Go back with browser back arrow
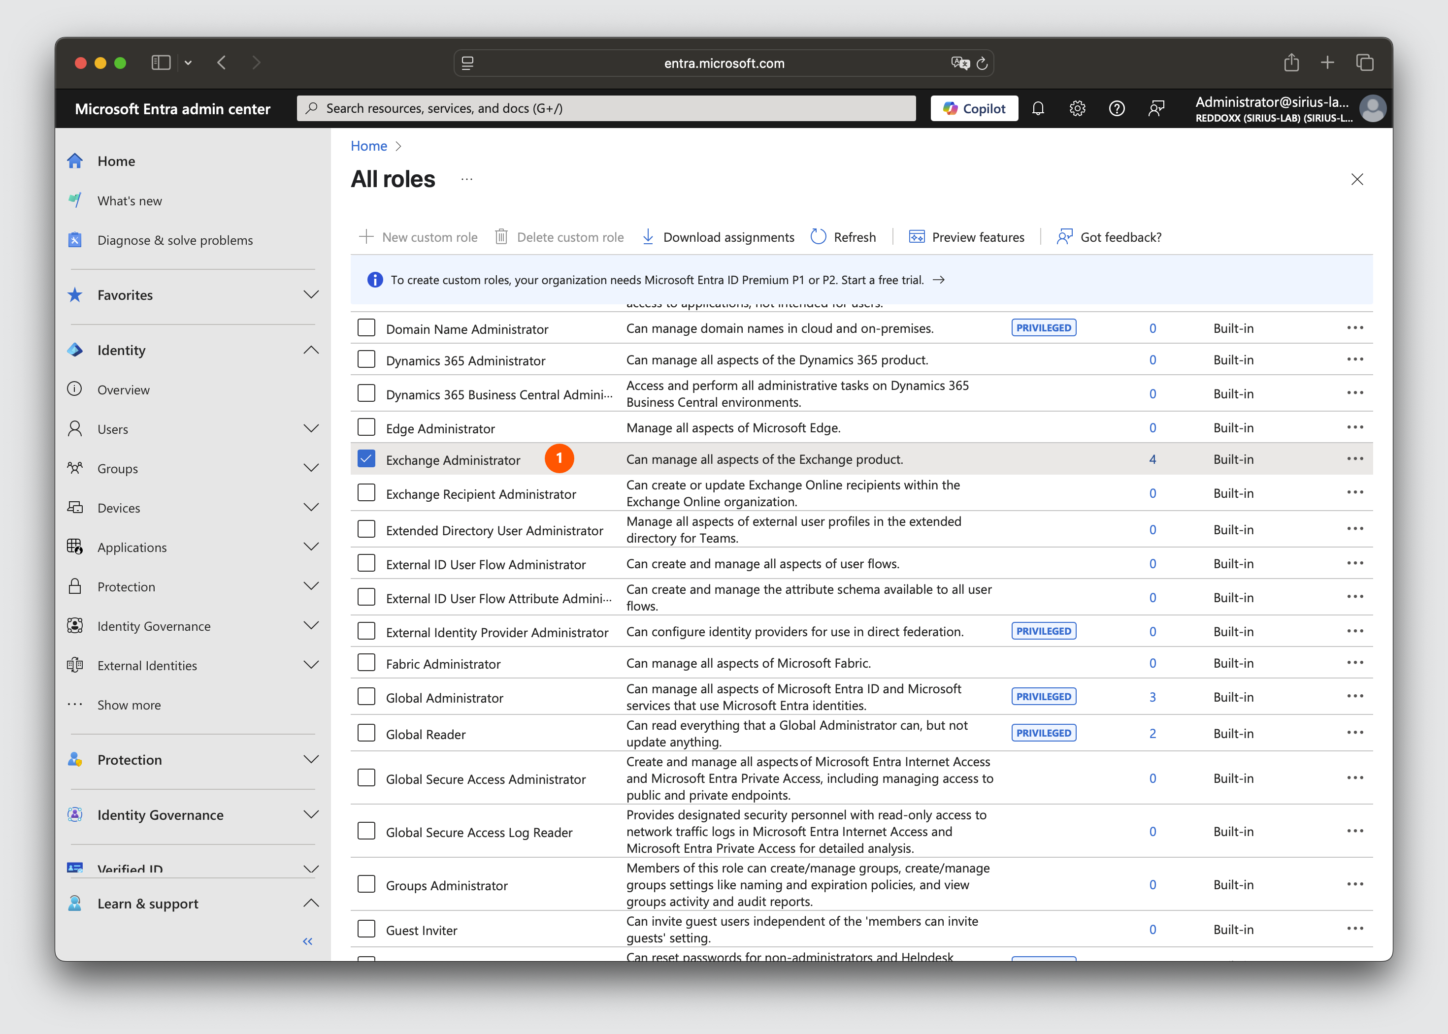The height and width of the screenshot is (1034, 1448). (x=222, y=63)
